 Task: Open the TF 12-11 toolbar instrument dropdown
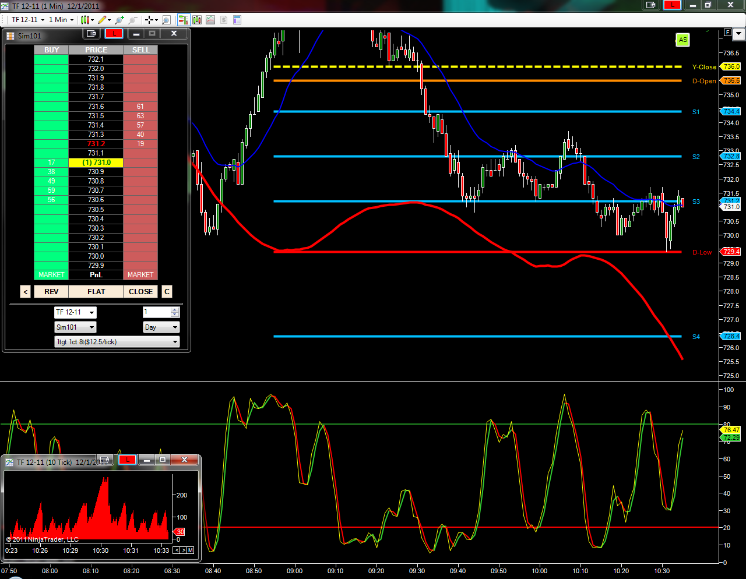[28, 20]
